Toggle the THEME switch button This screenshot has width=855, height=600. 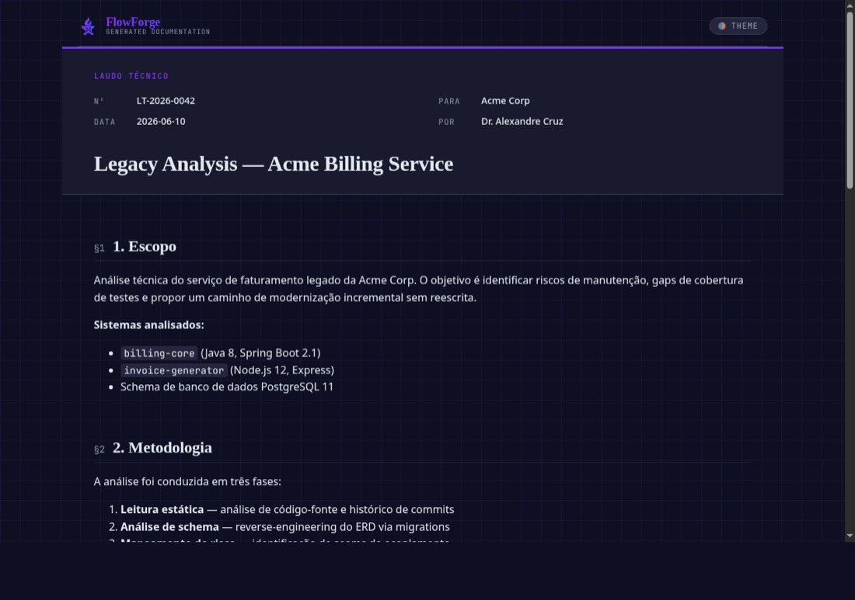(x=738, y=26)
